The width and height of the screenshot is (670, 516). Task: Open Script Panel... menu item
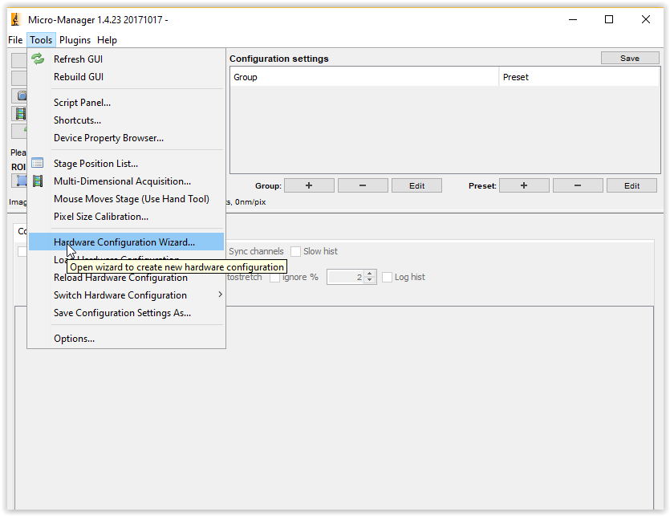coord(126,103)
